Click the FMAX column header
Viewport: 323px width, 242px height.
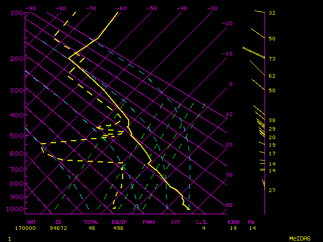pos(148,222)
